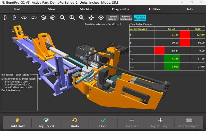206x131 pixels.
Task: Select device C in Teachable Devices
Action: (x=142, y=51)
